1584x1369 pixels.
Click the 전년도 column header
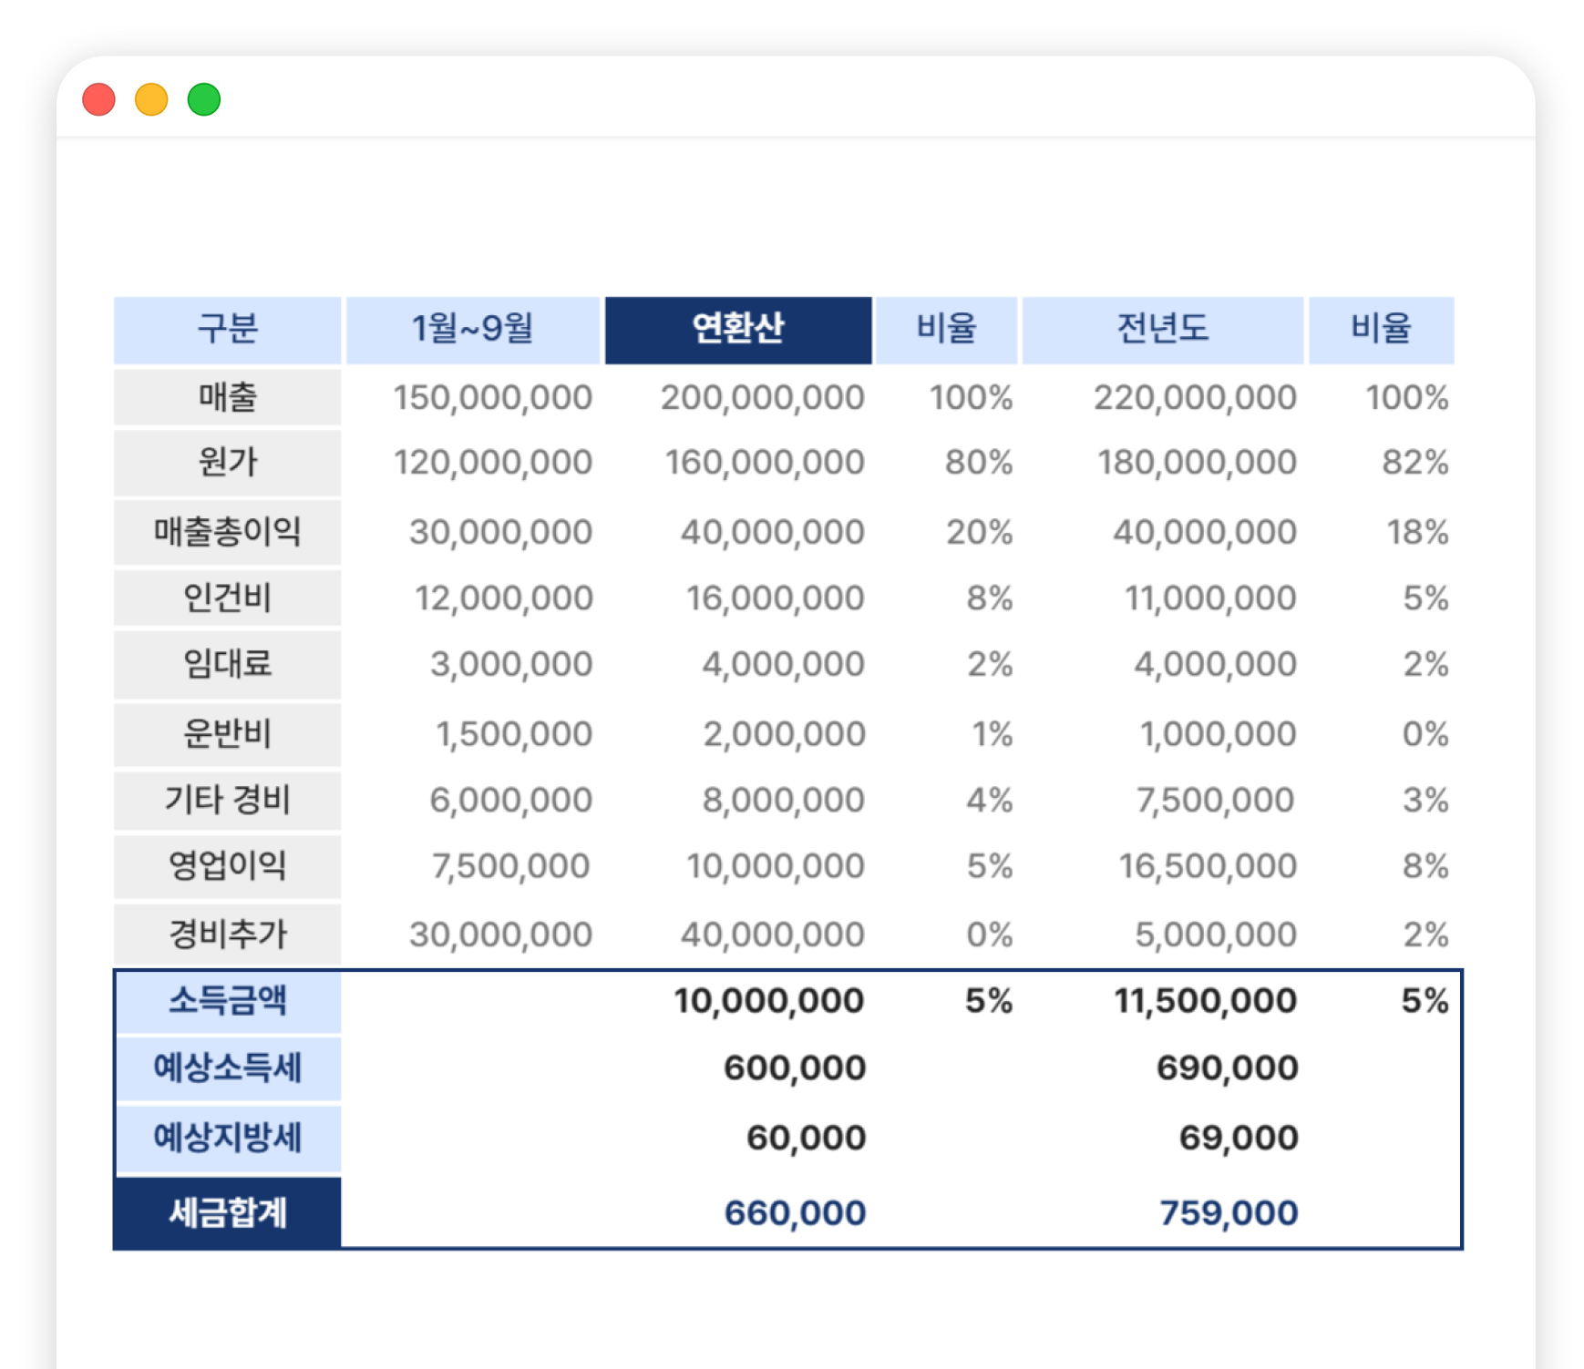coord(1163,330)
